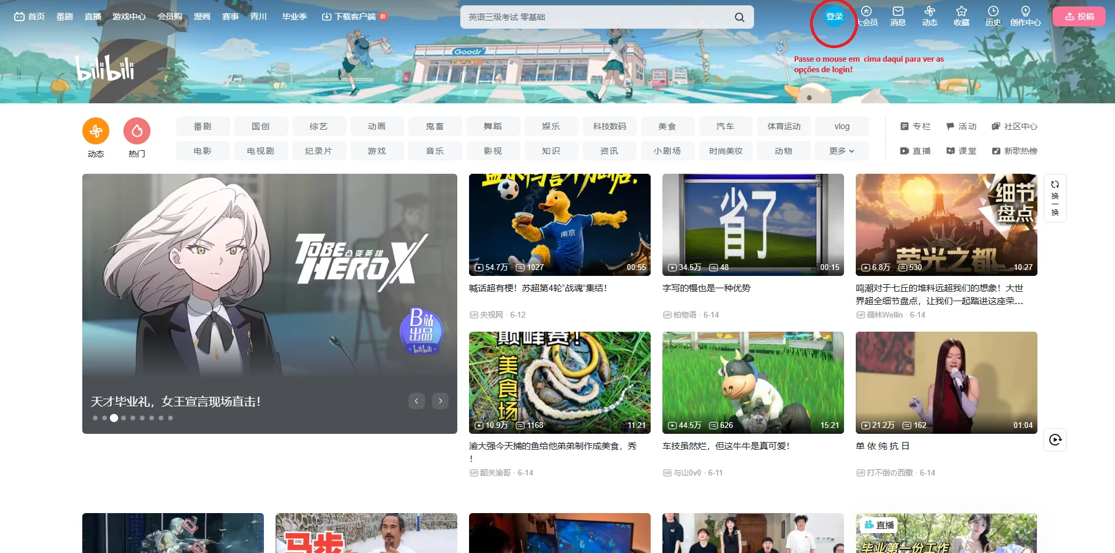Select the first carousel indicator dot
The width and height of the screenshot is (1115, 553).
(x=95, y=418)
